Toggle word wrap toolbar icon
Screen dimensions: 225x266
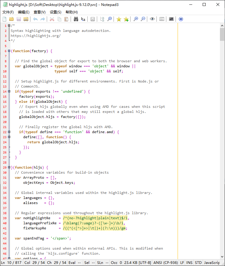pos(93,19)
